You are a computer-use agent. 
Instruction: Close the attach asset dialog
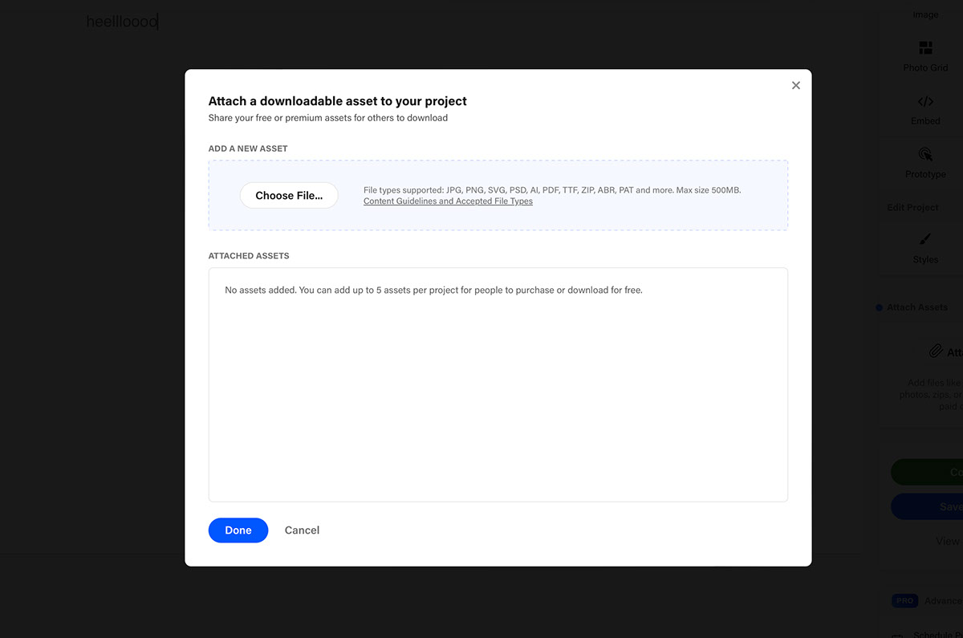pos(795,85)
